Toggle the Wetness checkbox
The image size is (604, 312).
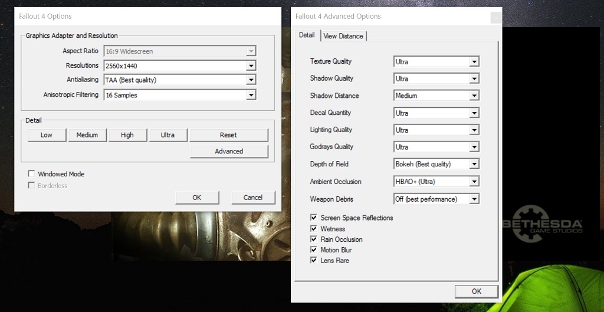[314, 229]
